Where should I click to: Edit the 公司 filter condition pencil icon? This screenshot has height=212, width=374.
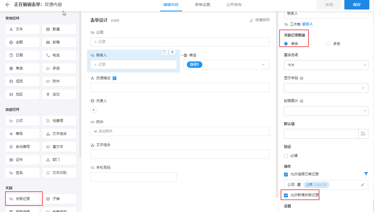pyautogui.click(x=363, y=185)
